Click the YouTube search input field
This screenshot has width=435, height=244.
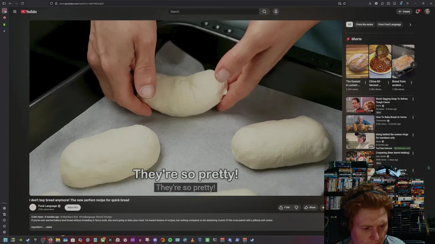point(214,12)
